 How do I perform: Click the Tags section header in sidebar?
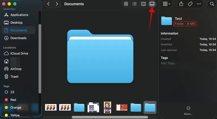click(x=6, y=86)
